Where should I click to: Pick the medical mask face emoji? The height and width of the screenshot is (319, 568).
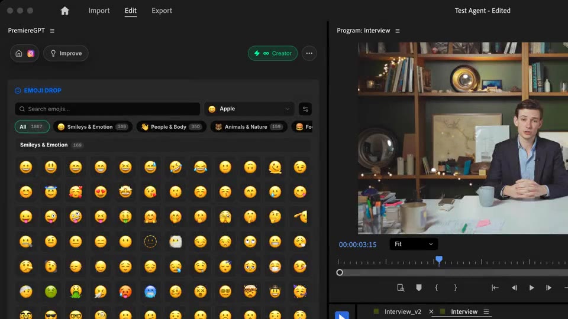pyautogui.click(x=275, y=266)
